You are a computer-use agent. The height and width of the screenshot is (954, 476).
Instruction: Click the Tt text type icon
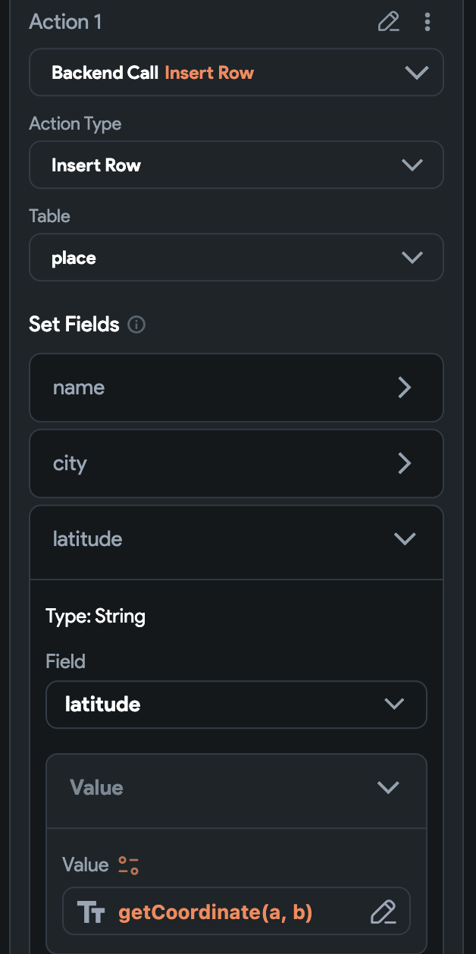(91, 912)
